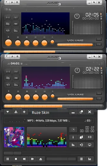The image size is (107, 166).
Task: Go to previous track in top player
Action: click(35, 43)
